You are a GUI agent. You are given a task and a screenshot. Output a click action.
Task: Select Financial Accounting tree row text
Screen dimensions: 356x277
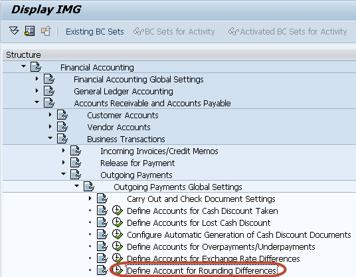pyautogui.click(x=97, y=68)
